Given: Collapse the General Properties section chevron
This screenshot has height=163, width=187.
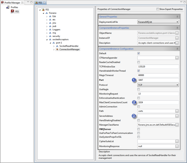Looking at the screenshot, I should pos(177,17).
